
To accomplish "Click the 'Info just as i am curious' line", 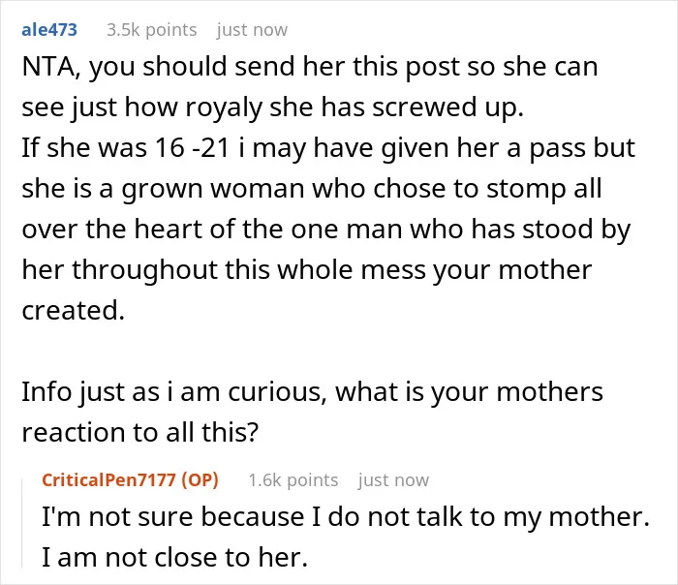I will pos(171,392).
